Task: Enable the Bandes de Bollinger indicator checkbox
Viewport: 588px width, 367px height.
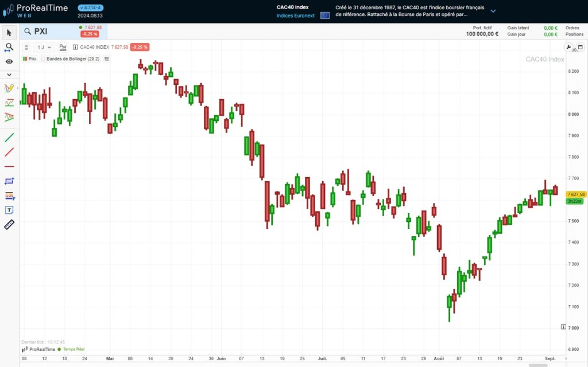Action: [x=42, y=59]
